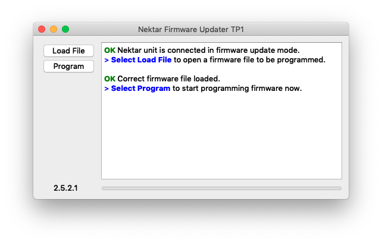The width and height of the screenshot is (382, 243).
Task: Click the empty area of the log
Action: 221,136
